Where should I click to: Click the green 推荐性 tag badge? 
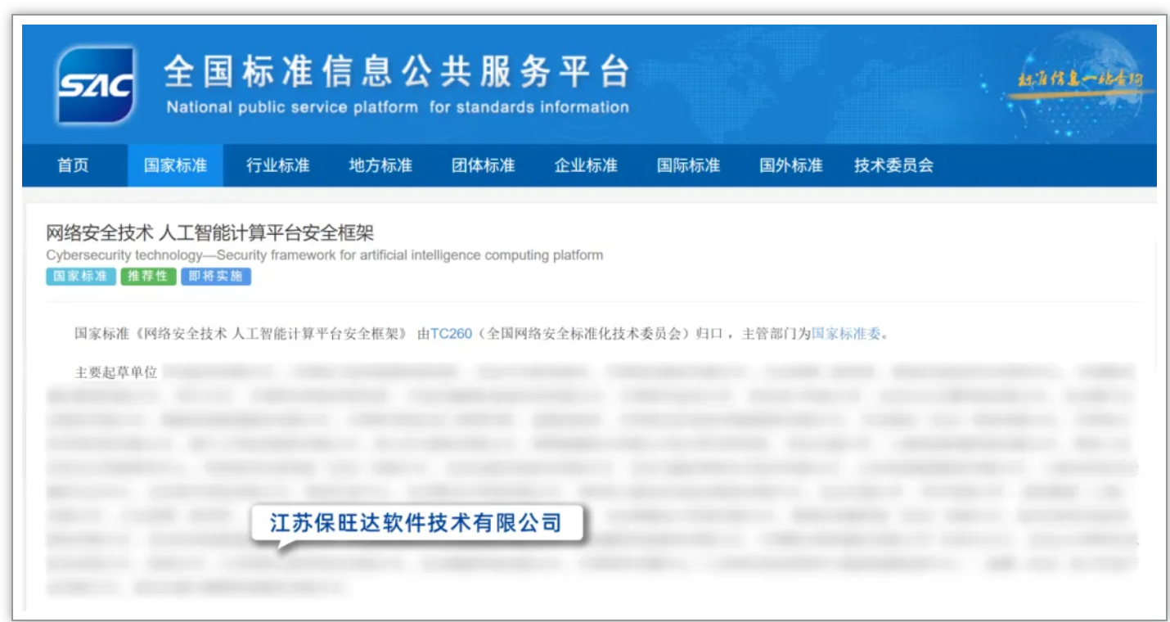[x=148, y=277]
